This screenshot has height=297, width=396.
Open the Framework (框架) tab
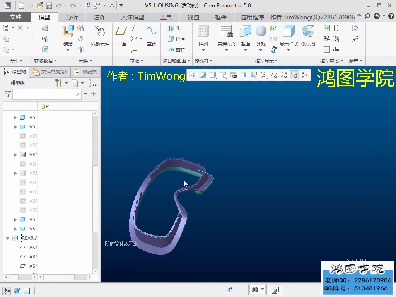tap(221, 17)
